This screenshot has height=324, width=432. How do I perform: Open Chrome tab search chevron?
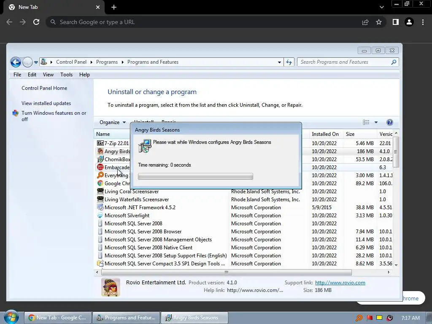point(381,7)
